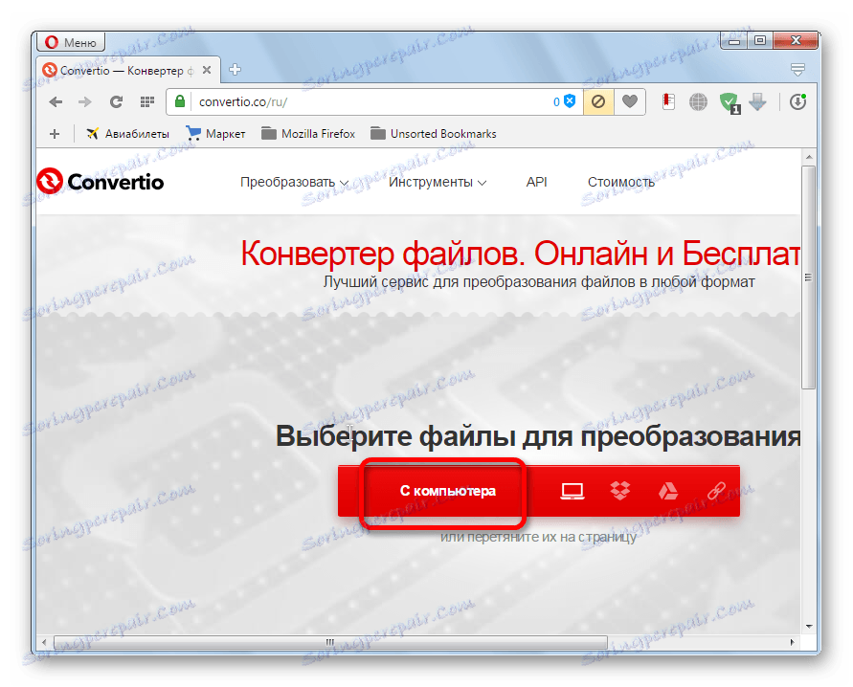Click the grey download arrow extension icon

(x=757, y=101)
